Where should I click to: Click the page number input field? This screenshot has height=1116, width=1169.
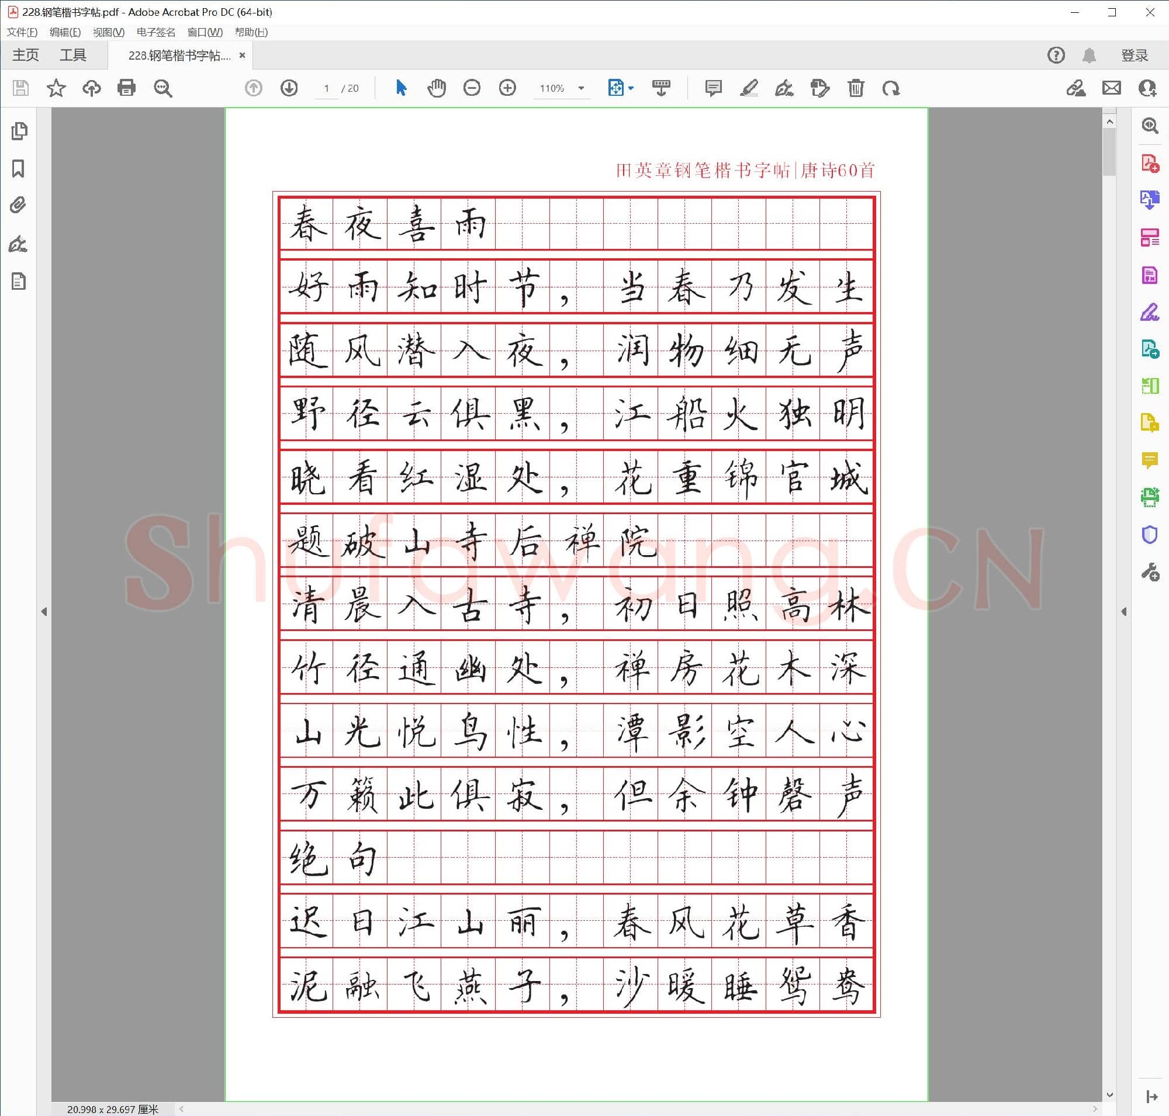326,88
